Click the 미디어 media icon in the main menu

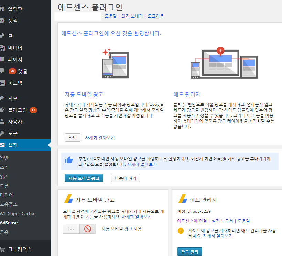2,48
